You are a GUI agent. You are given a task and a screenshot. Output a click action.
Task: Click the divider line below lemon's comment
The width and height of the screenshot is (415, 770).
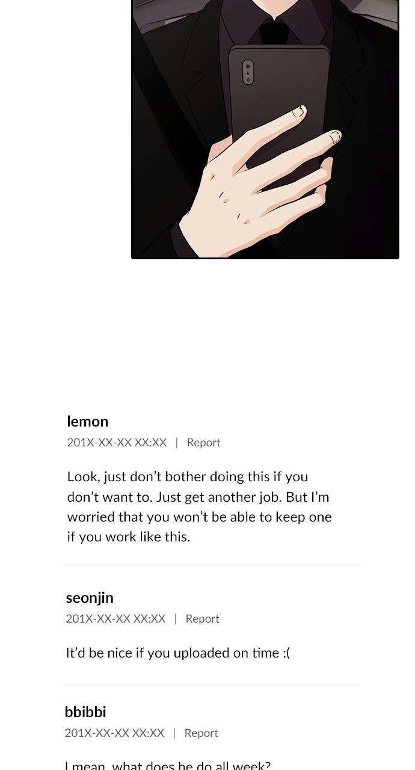(x=212, y=565)
